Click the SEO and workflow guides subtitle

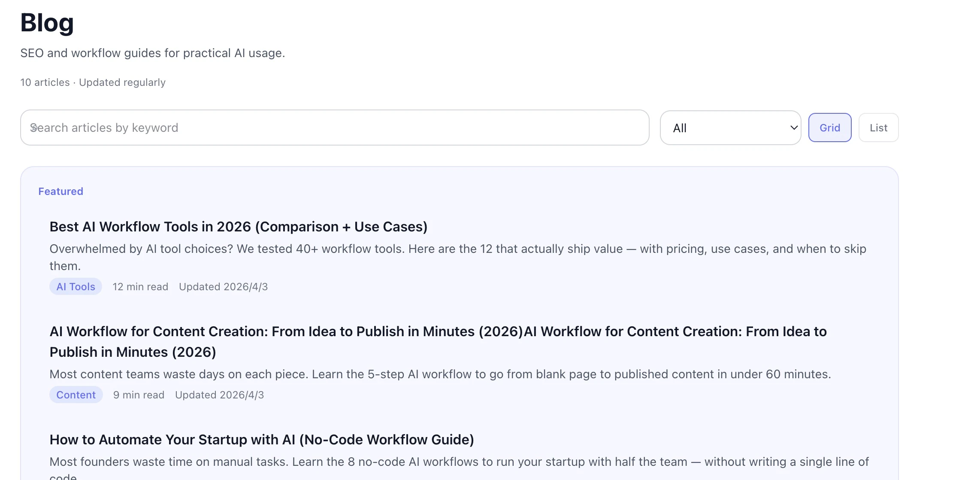(153, 53)
